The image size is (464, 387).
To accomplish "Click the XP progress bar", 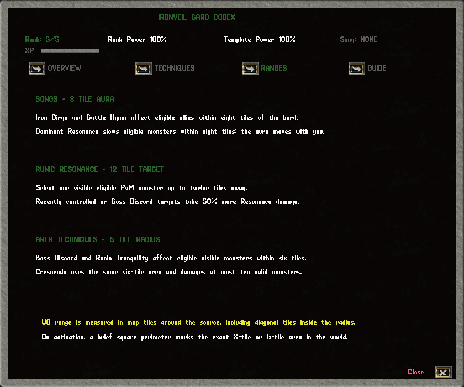I will click(71, 51).
